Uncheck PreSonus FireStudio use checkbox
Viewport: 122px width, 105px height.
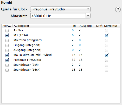pos(7,60)
